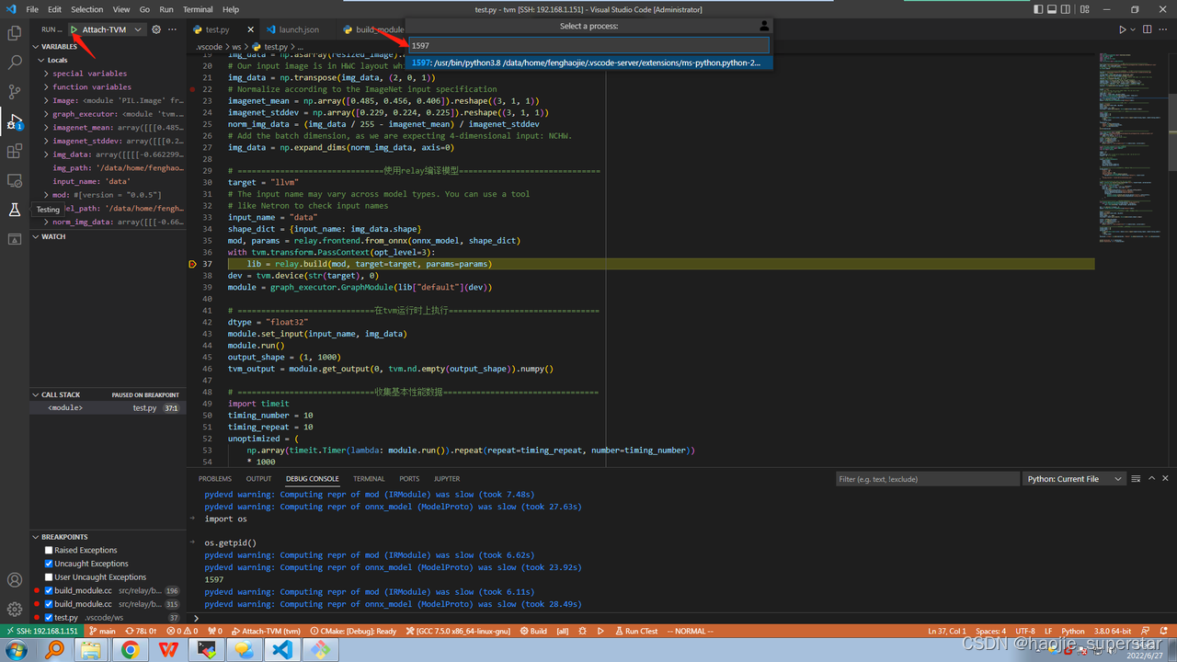Open debug view more actions ellipsis
Screen dimensions: 1177x662
[x=172, y=29]
